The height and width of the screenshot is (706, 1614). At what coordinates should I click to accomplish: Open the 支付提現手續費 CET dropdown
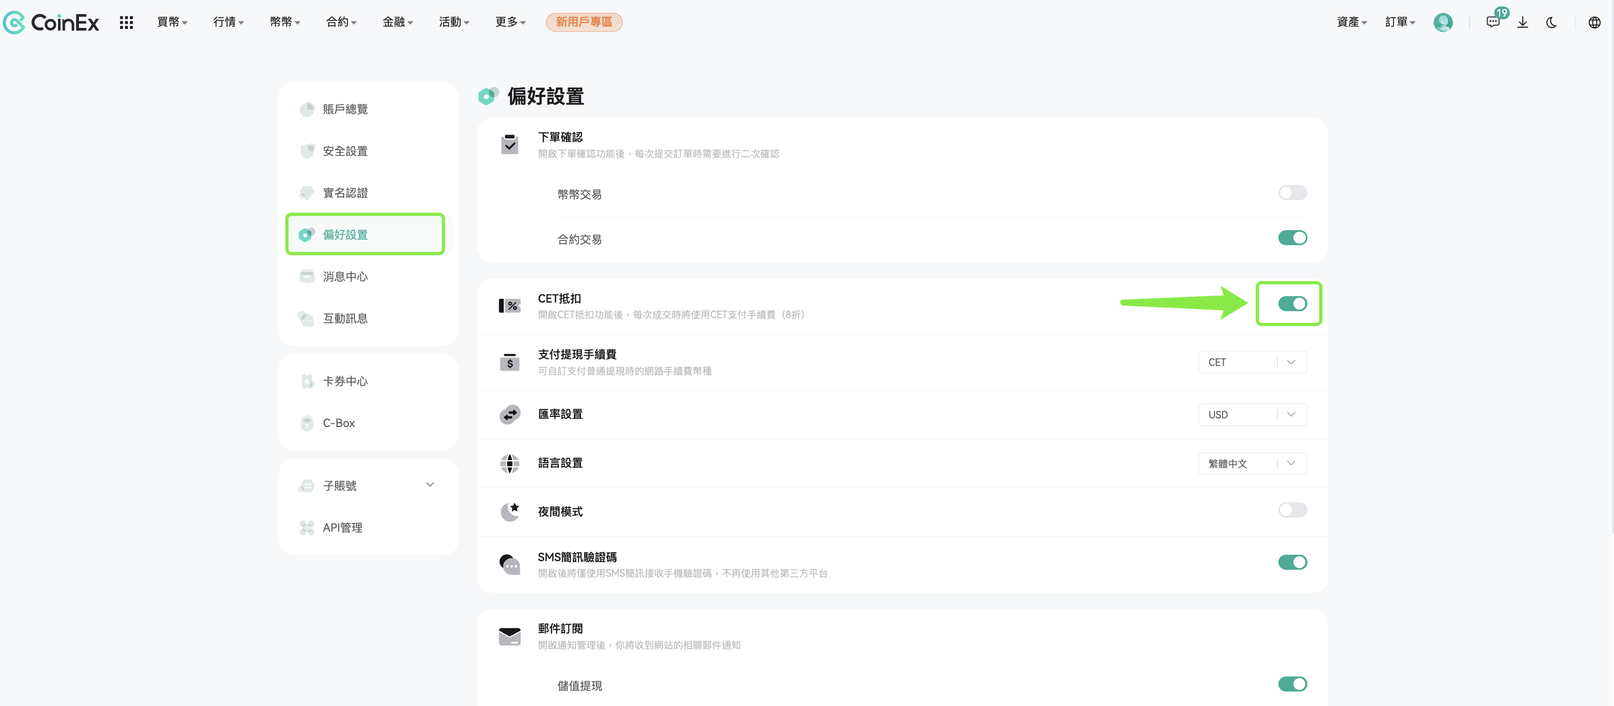(1252, 363)
